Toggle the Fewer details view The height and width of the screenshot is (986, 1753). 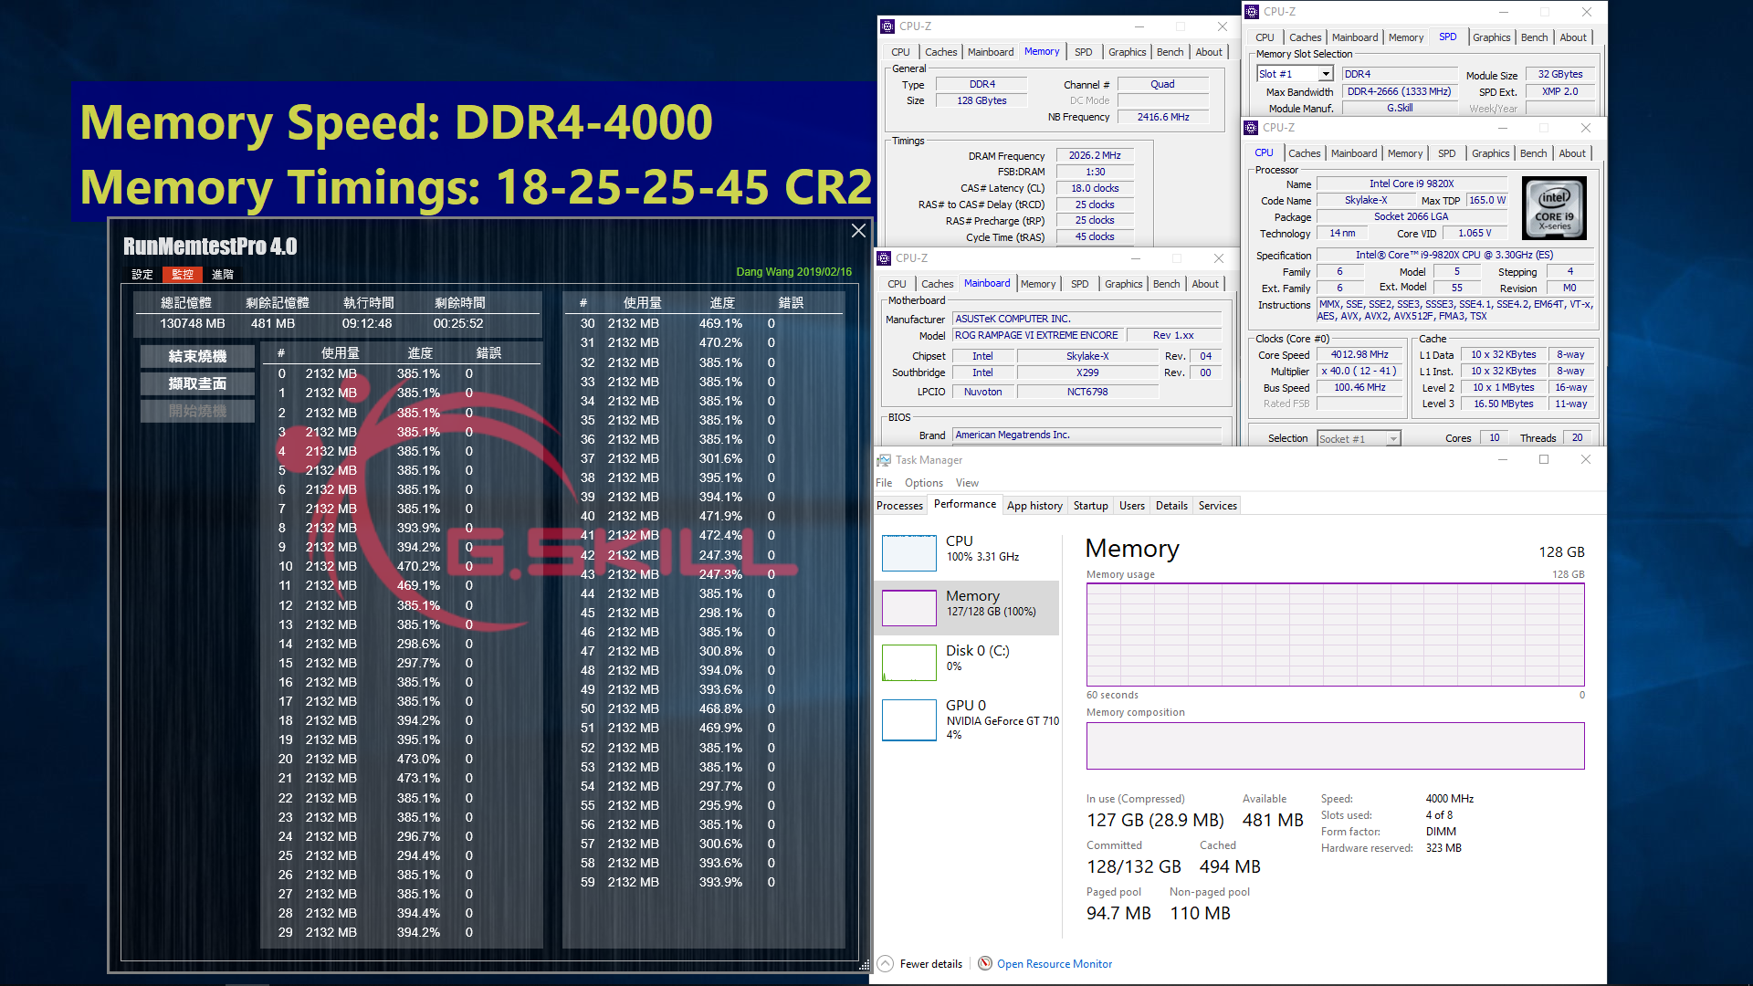(x=930, y=963)
